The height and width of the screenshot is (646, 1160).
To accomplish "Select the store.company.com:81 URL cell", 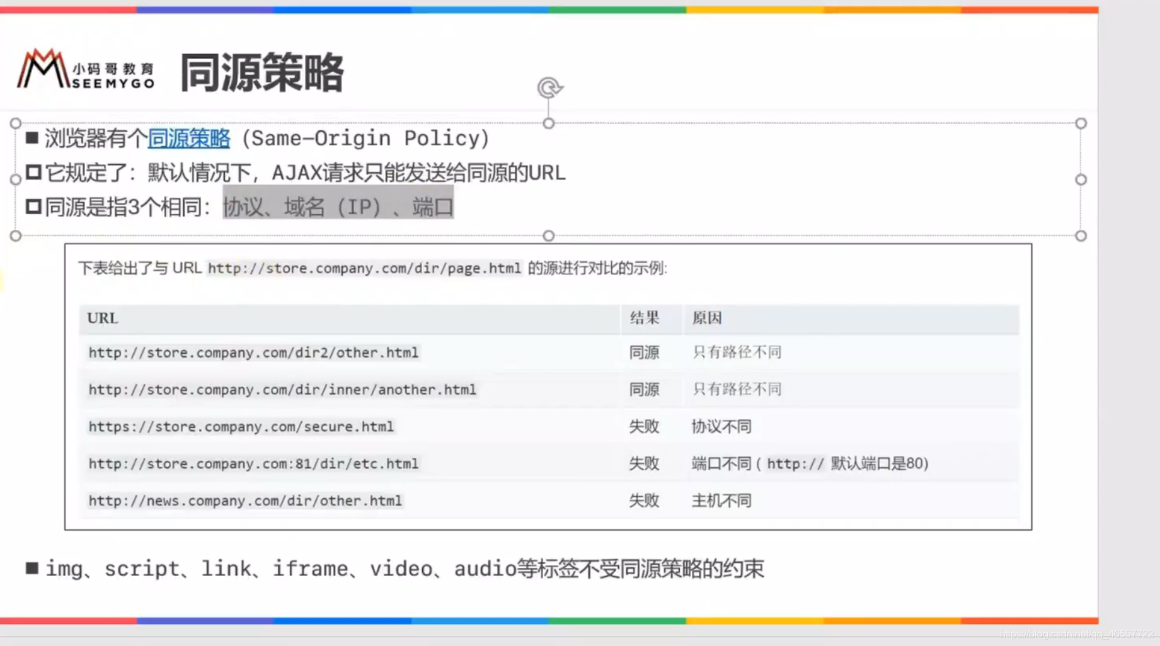I will coord(253,464).
